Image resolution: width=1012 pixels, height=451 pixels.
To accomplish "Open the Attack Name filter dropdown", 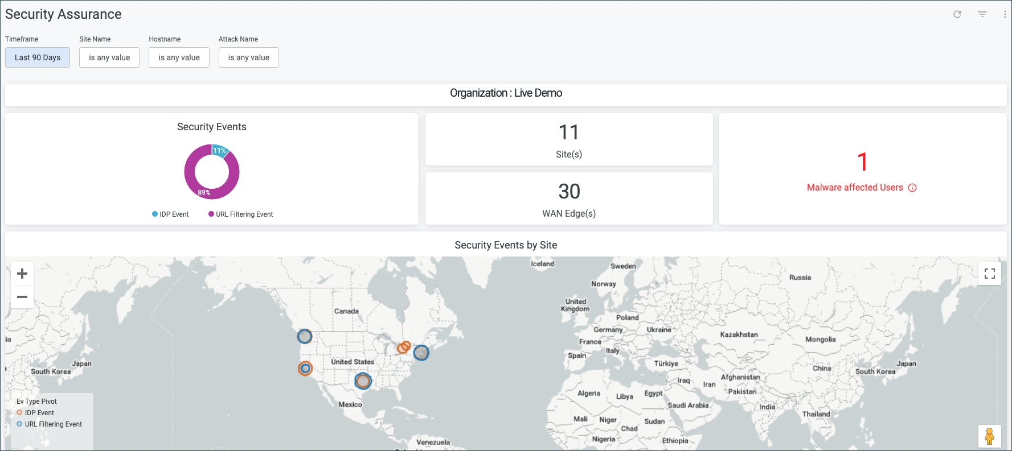I will [249, 57].
